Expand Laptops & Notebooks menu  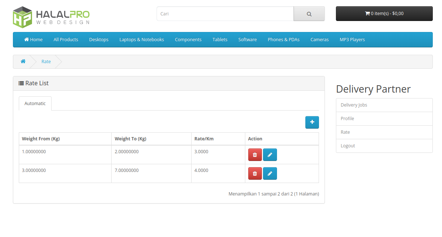[x=141, y=40]
